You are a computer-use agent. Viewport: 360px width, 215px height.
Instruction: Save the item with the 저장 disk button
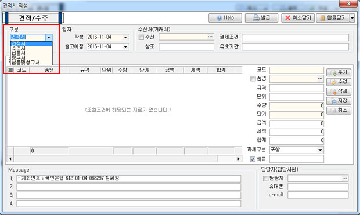coord(339,101)
